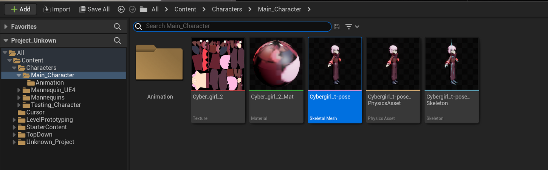Expand the Favorites section
Viewport: 548px width, 170px height.
click(6, 27)
